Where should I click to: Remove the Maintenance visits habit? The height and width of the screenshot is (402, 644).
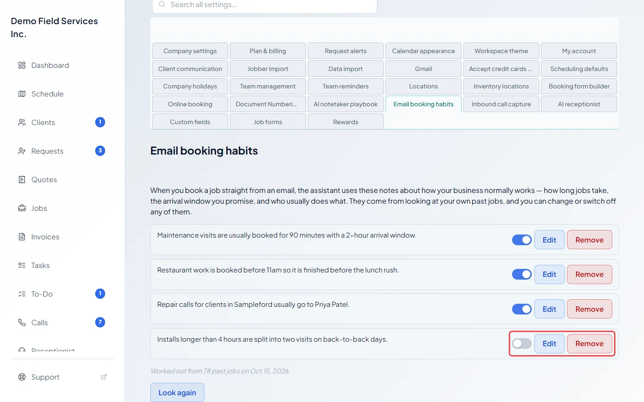pyautogui.click(x=589, y=240)
